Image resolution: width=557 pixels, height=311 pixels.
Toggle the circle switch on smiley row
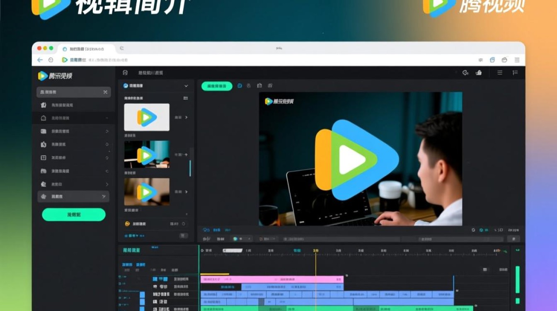click(184, 224)
